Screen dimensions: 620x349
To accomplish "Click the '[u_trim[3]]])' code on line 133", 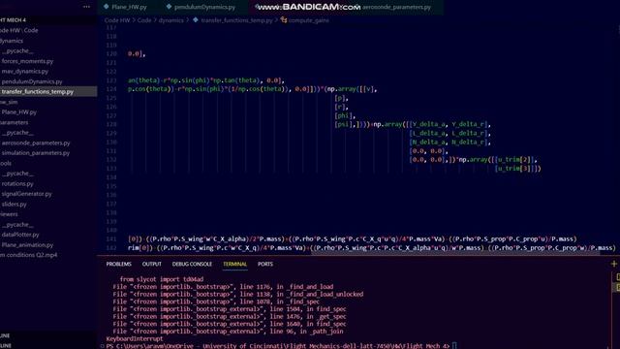I will 517,168.
